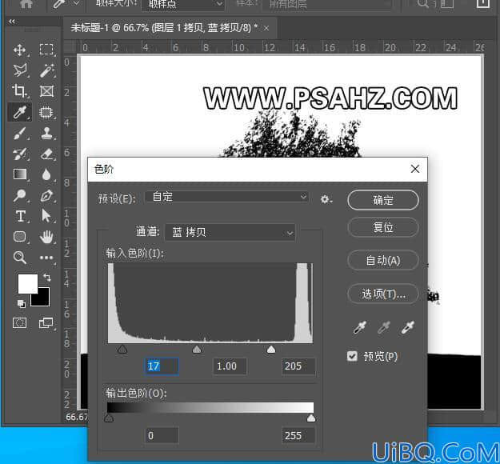Open the eyedropper tool preset picker arrow
The image size is (500, 464).
77,3
